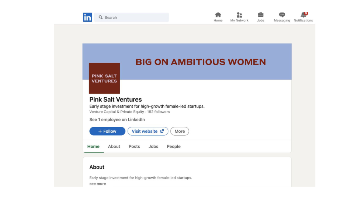View Notifications bell
This screenshot has width=354, height=199.
[x=303, y=17]
